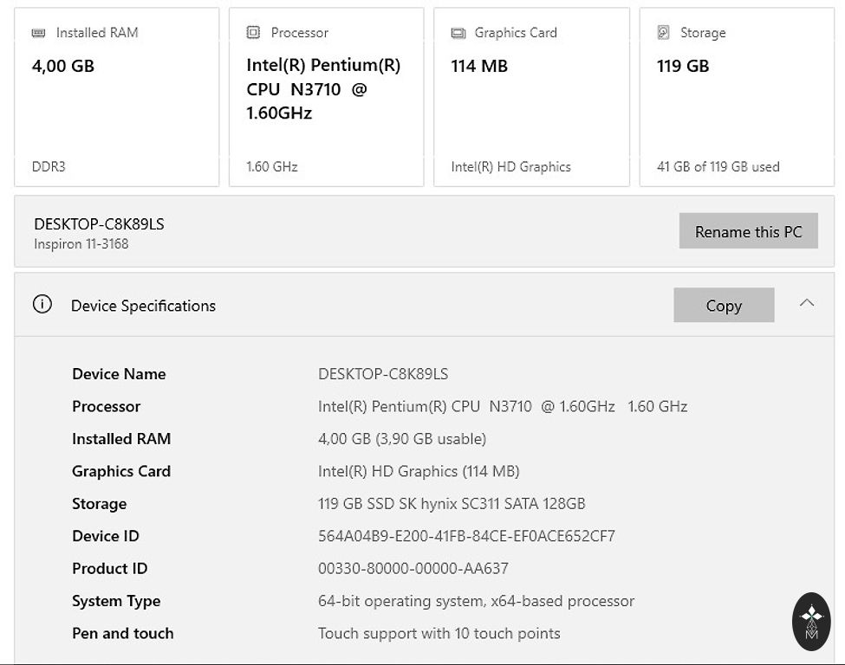Click the Processor chip icon
The height and width of the screenshot is (665, 845).
(253, 33)
